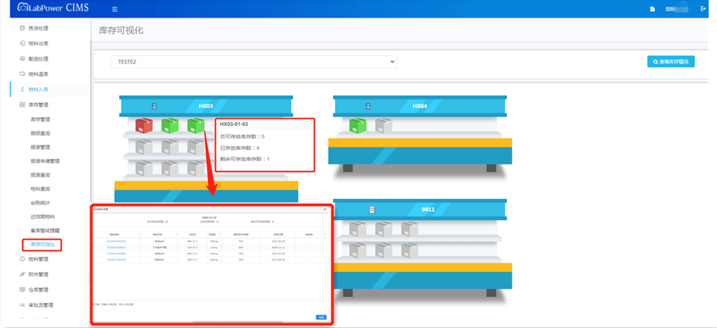Collapse the 库存管理 parent menu
The width and height of the screenshot is (717, 328).
pyautogui.click(x=38, y=105)
